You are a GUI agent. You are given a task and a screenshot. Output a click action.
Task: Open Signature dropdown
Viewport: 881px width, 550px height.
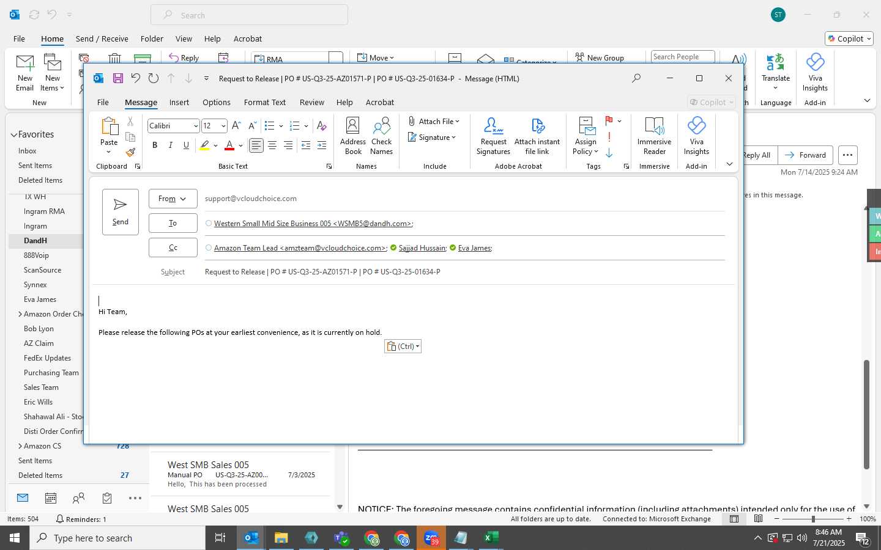coord(432,137)
